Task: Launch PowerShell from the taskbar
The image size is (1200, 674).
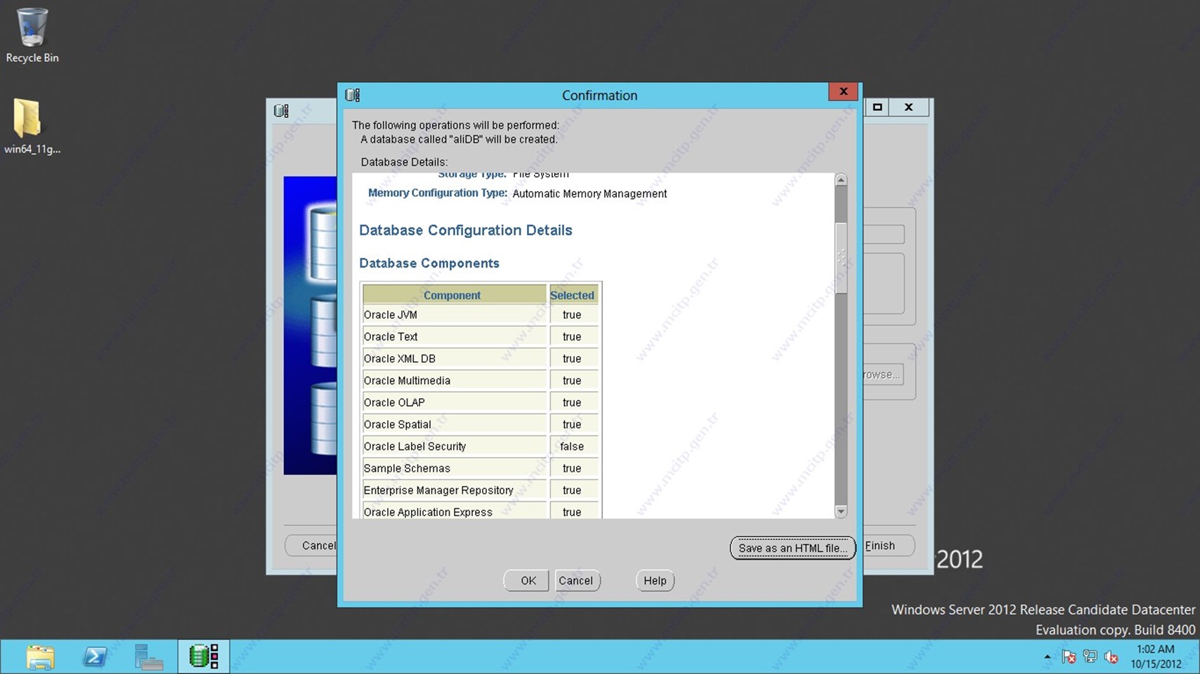Action: pyautogui.click(x=95, y=656)
